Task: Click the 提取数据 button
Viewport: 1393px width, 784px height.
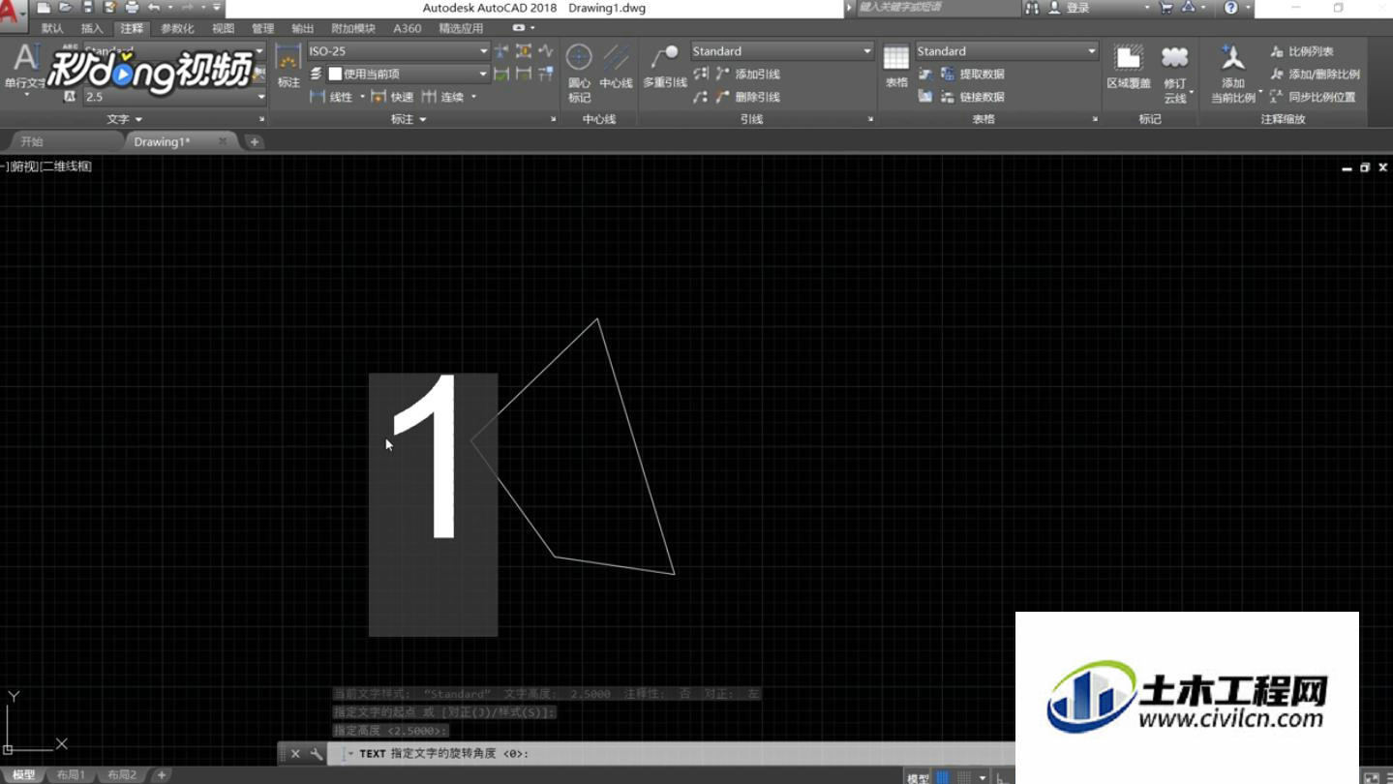Action: click(972, 74)
